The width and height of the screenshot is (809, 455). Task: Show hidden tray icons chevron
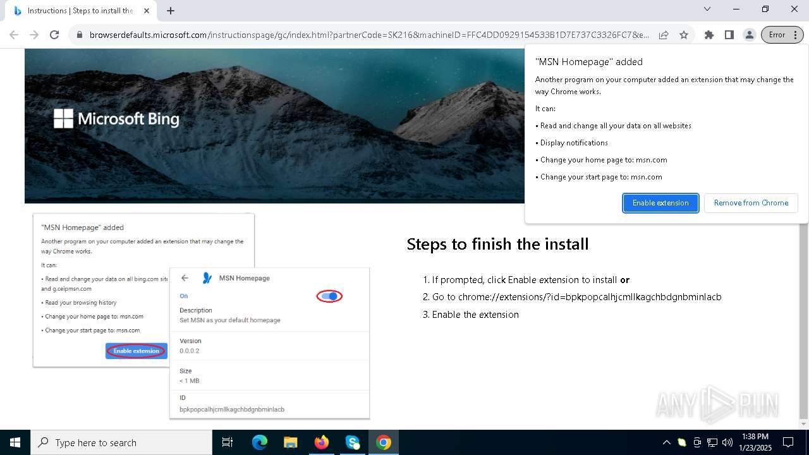coord(666,442)
